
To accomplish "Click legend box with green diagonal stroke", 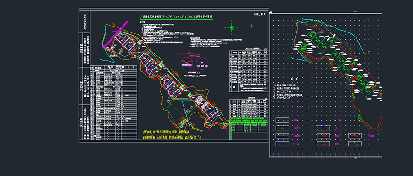I will click(355, 144).
